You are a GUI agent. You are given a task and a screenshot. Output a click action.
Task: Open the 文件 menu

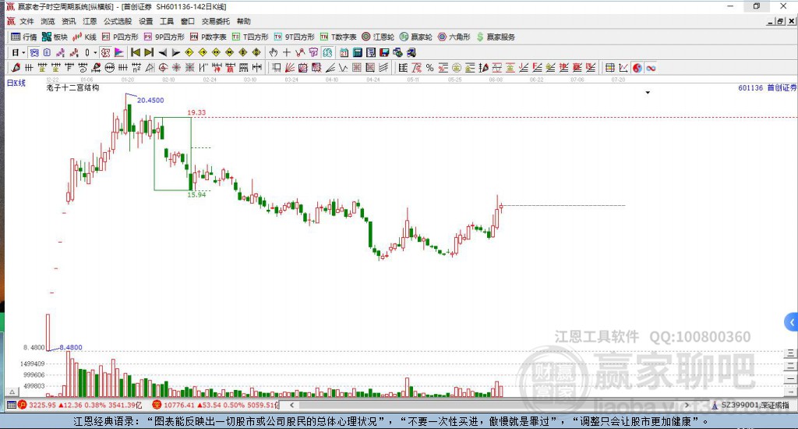pyautogui.click(x=26, y=21)
